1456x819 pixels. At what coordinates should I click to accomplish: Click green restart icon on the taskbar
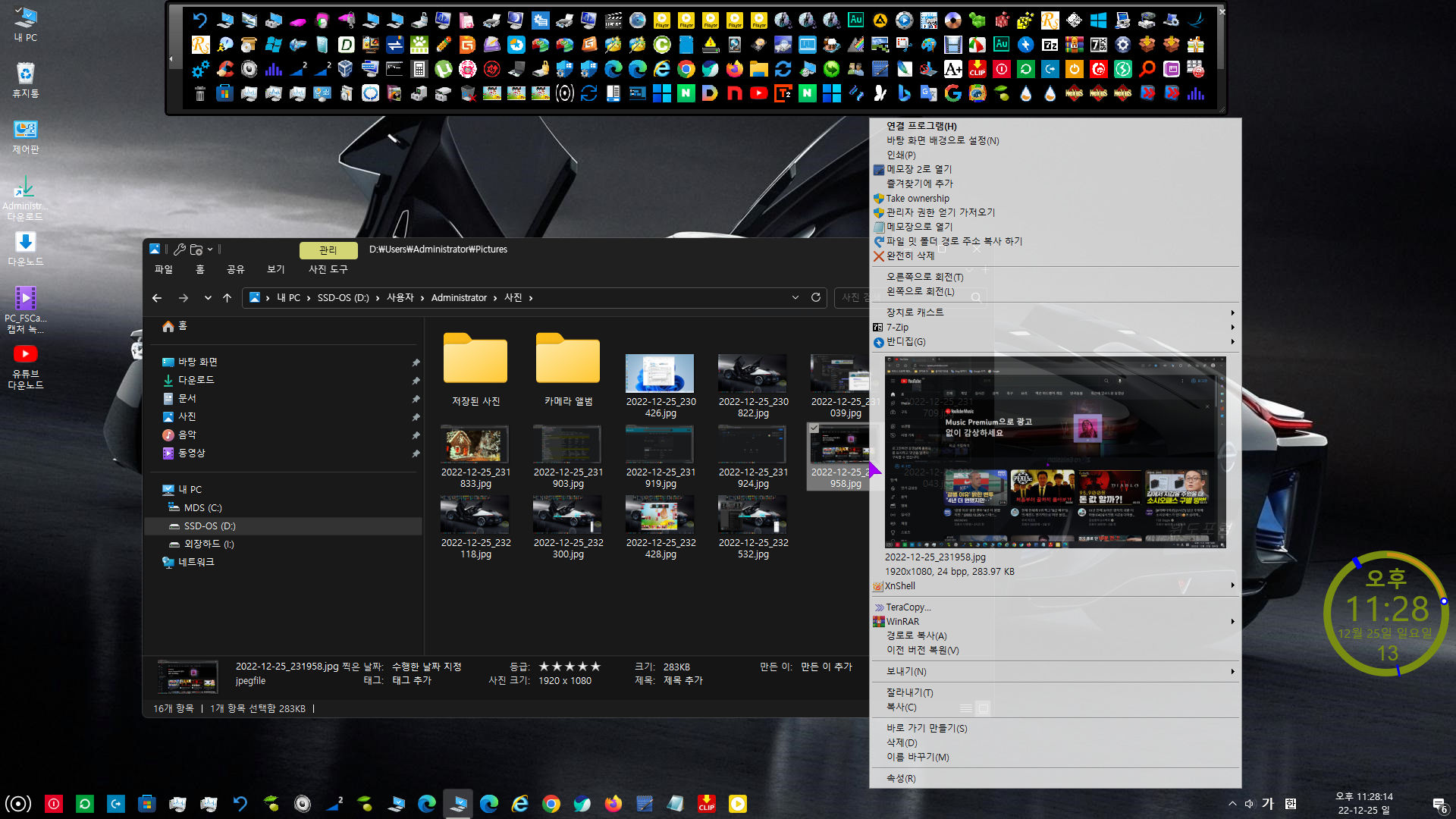(85, 804)
